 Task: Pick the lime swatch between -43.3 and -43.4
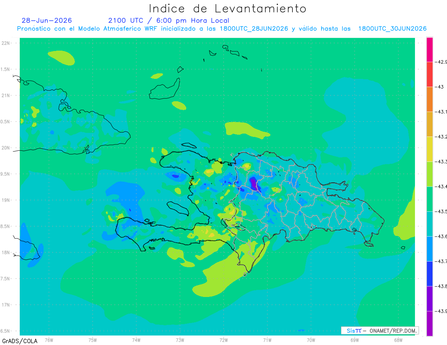point(429,174)
